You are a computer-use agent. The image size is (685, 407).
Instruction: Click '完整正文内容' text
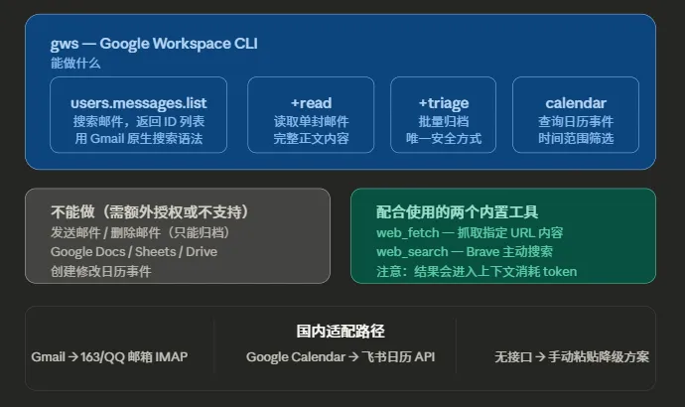311,138
